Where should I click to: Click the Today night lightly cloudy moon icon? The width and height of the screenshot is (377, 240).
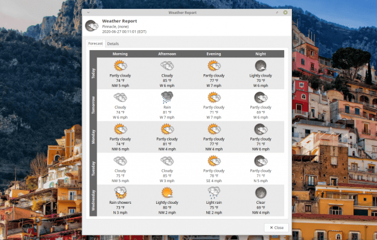[x=261, y=66]
